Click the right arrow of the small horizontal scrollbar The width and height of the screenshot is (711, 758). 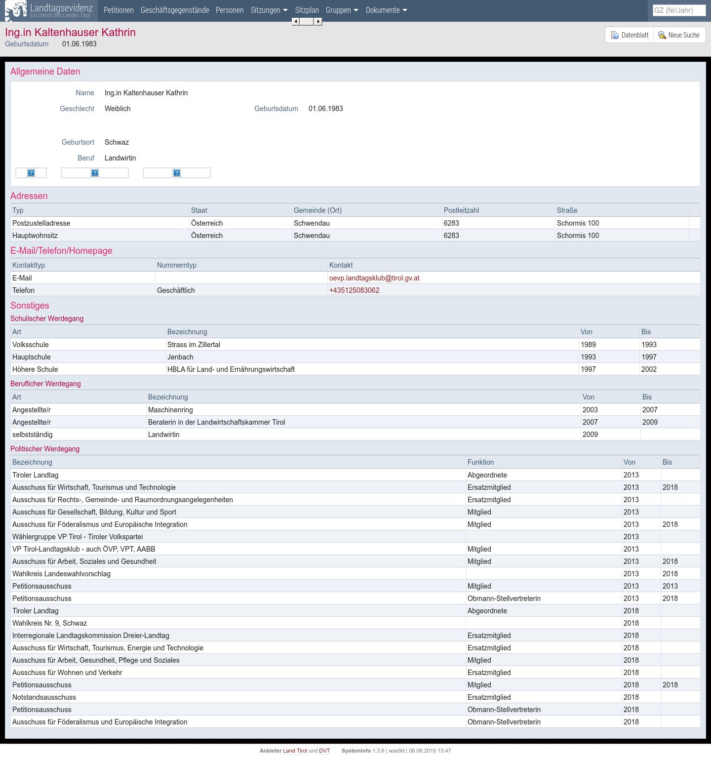coord(318,21)
